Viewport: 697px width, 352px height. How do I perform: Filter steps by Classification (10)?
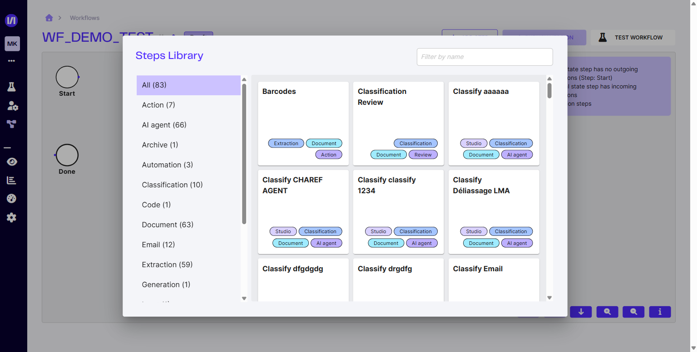[188, 185]
